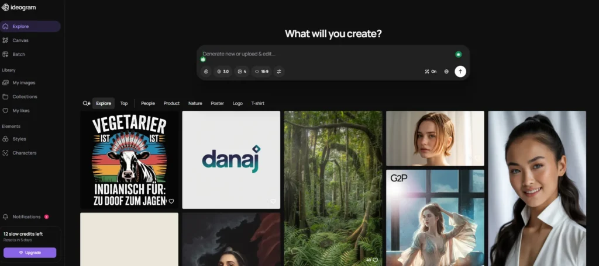The width and height of the screenshot is (599, 266).
Task: Click the '12 slow credits left' text
Action: [23, 234]
